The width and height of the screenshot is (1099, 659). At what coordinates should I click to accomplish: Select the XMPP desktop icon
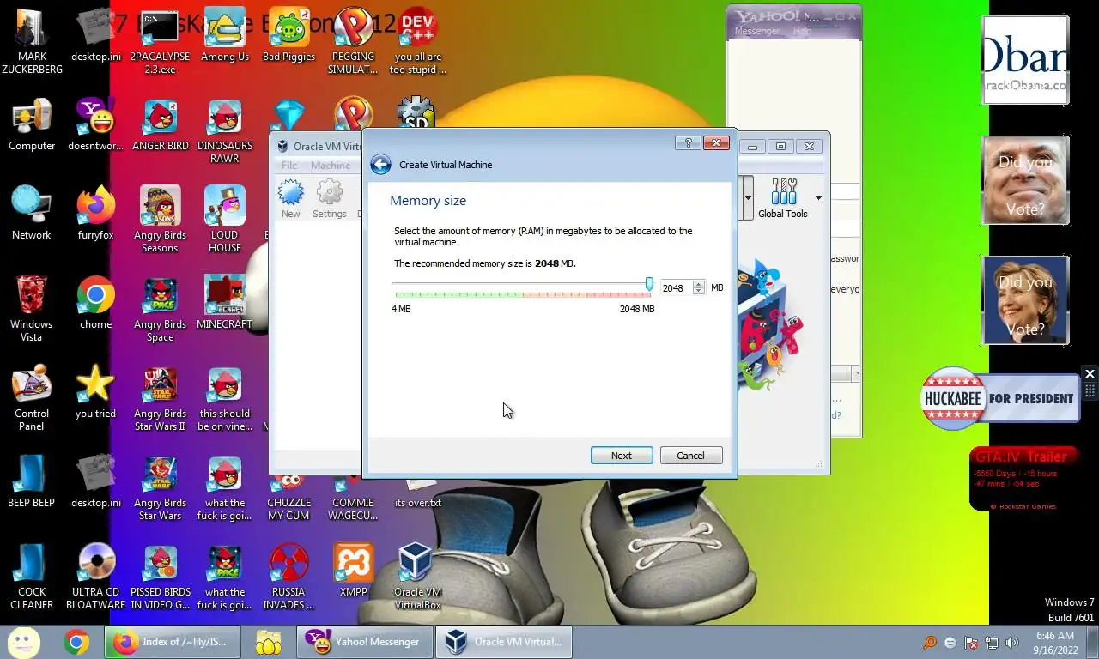353,571
